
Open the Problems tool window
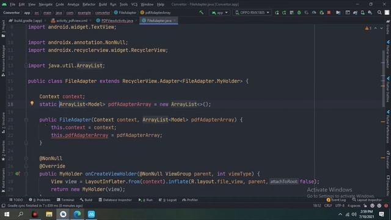(x=40, y=200)
